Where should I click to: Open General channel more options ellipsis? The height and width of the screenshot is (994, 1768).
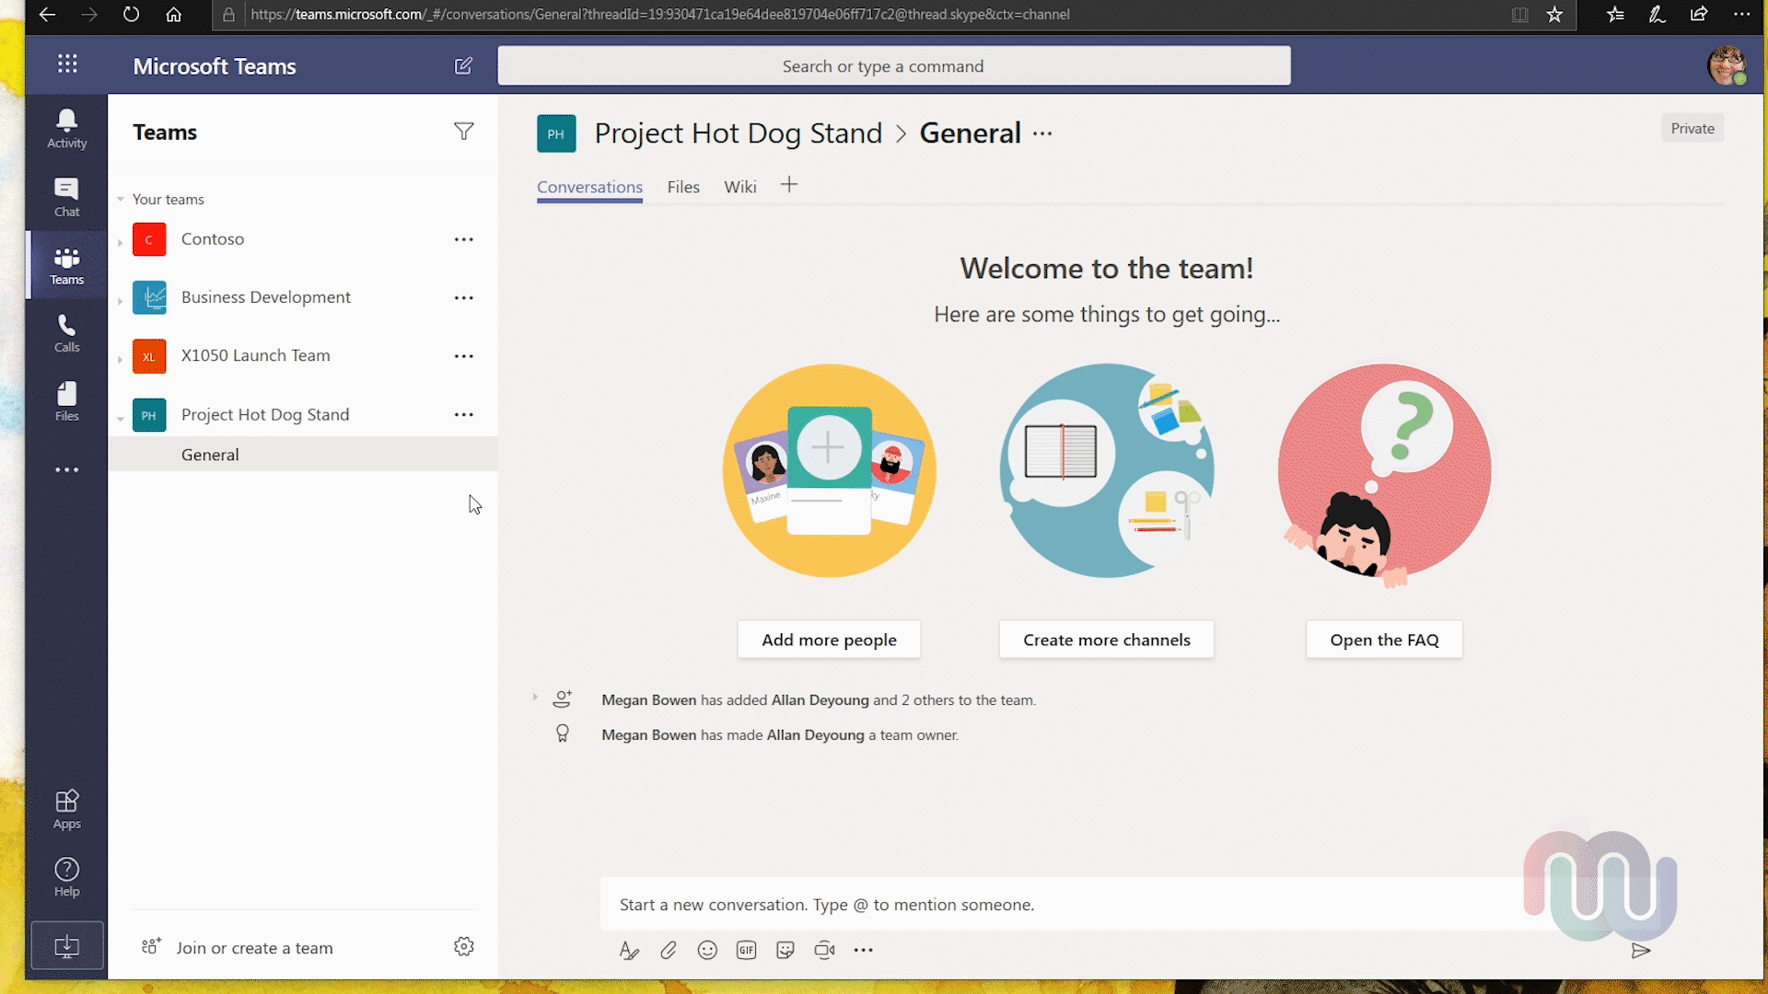pyautogui.click(x=1042, y=133)
